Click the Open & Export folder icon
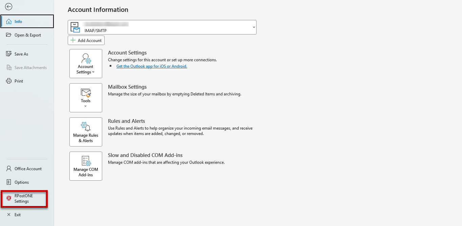Image resolution: width=462 pixels, height=226 pixels. point(9,35)
